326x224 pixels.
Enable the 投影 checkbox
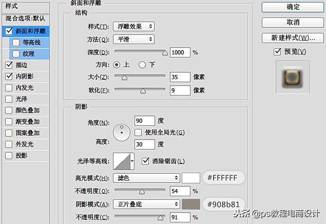tap(9, 155)
